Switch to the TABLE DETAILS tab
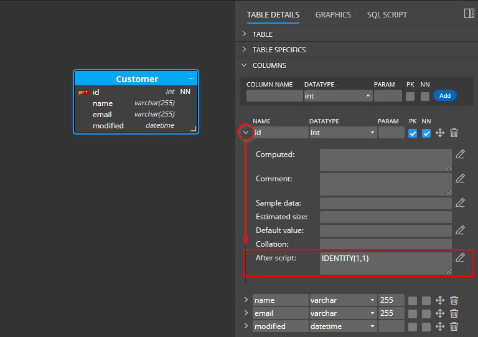Screen dimensions: 478x337 [273, 15]
